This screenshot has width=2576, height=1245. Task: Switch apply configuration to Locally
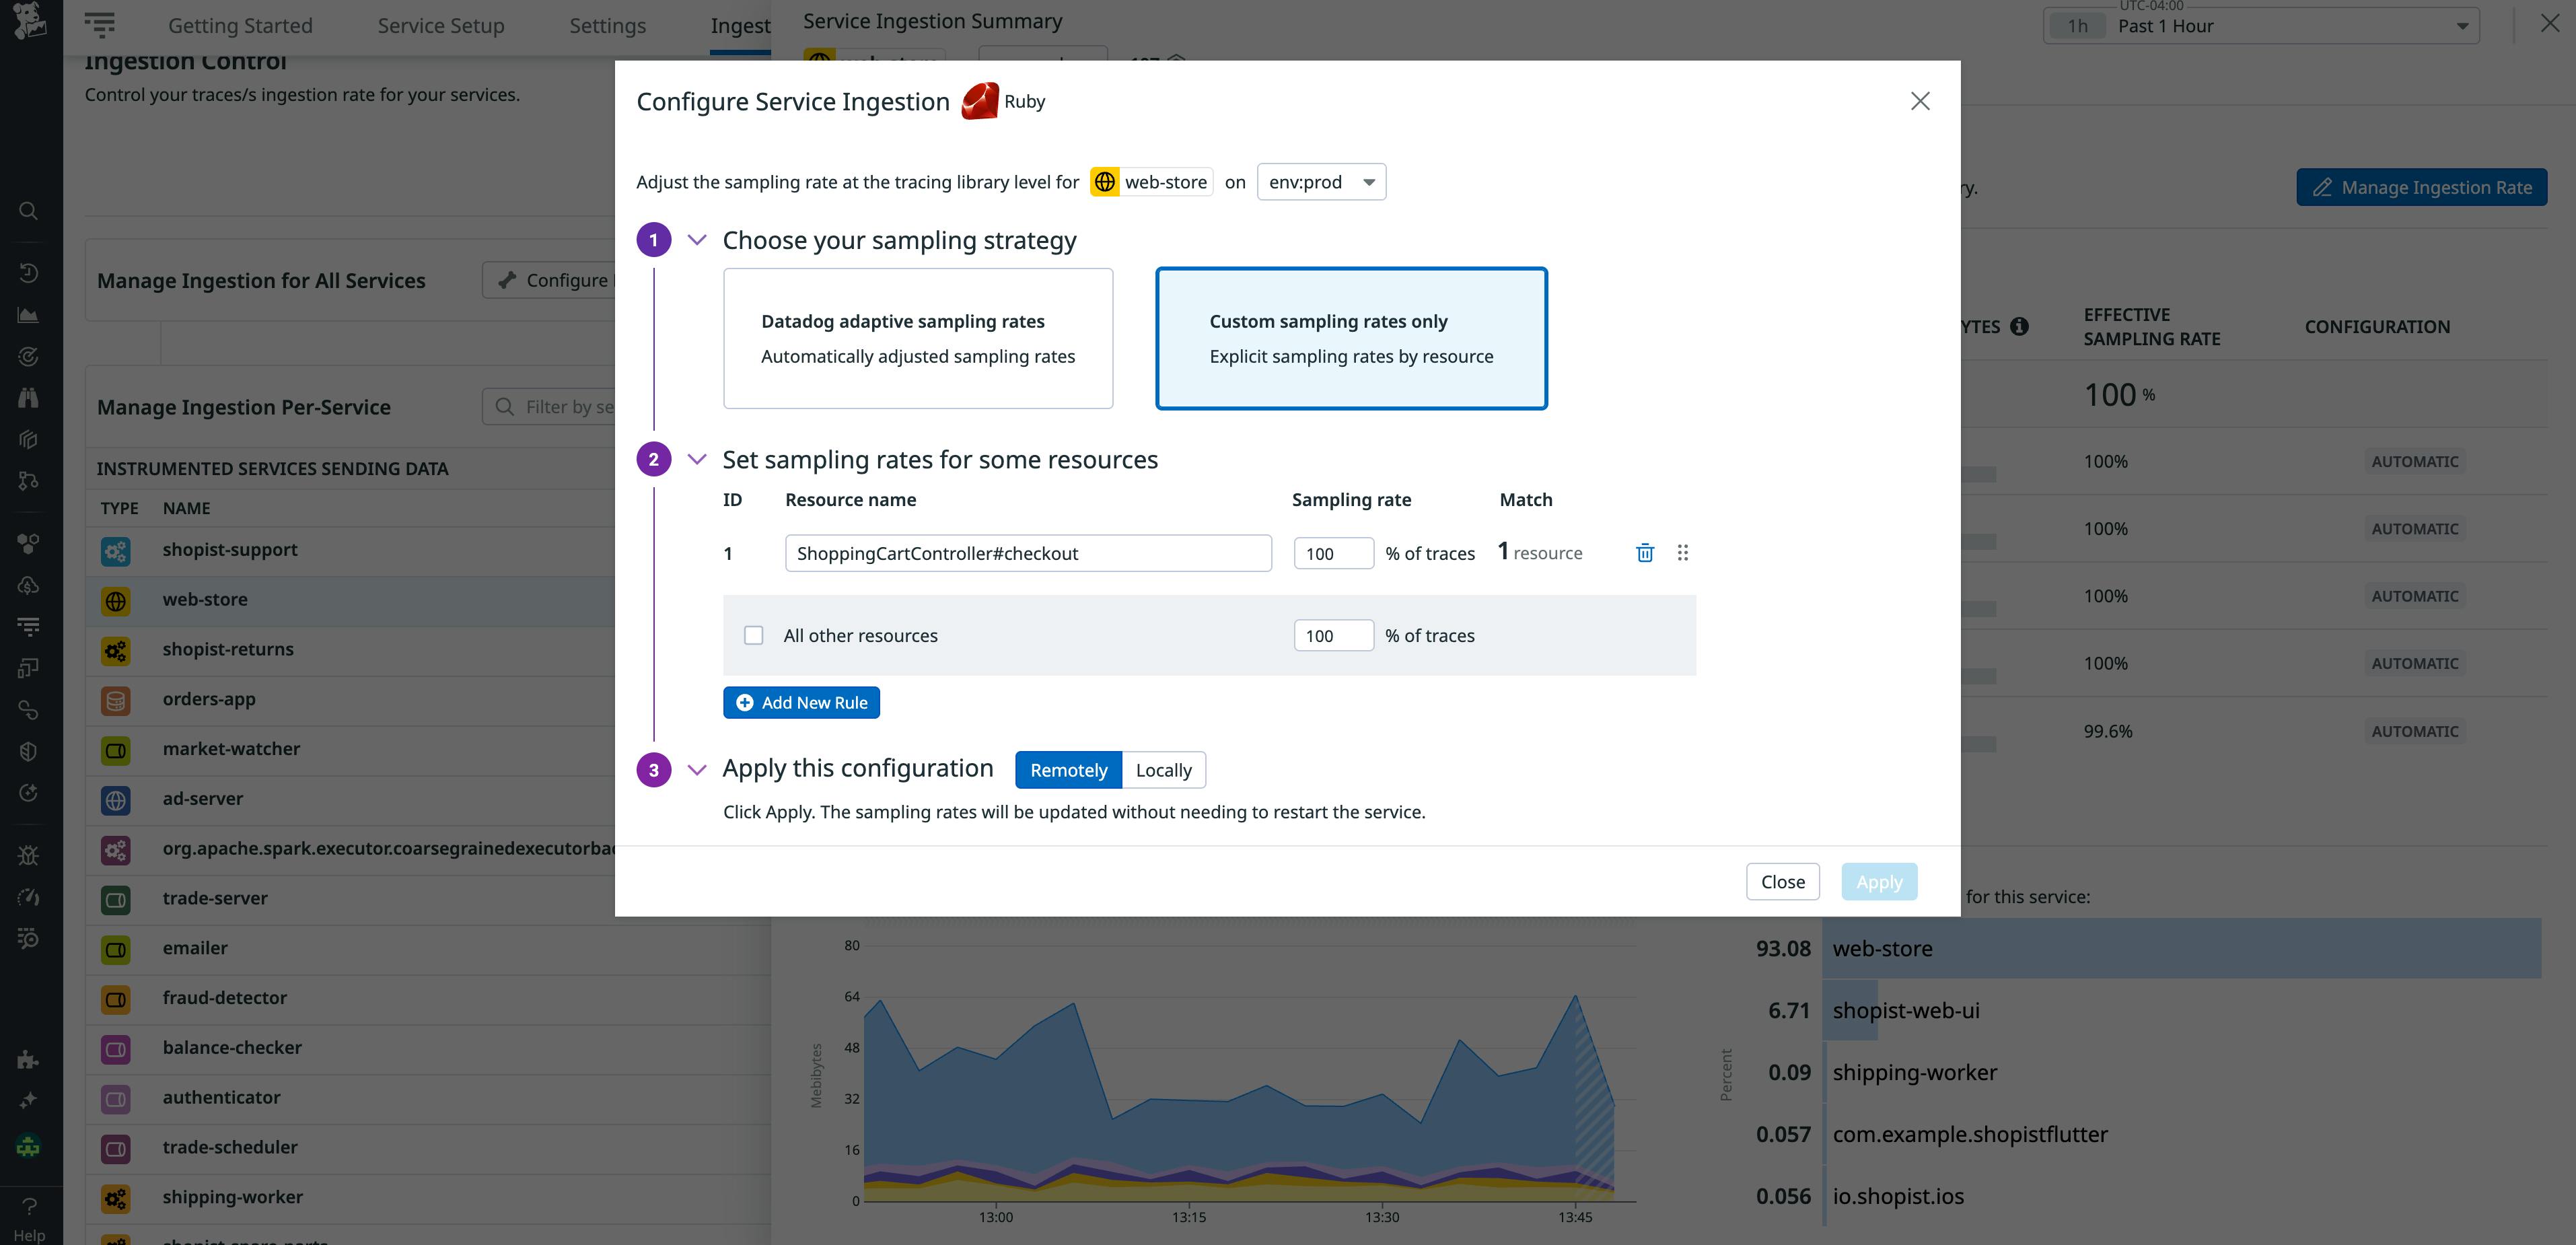1163,769
